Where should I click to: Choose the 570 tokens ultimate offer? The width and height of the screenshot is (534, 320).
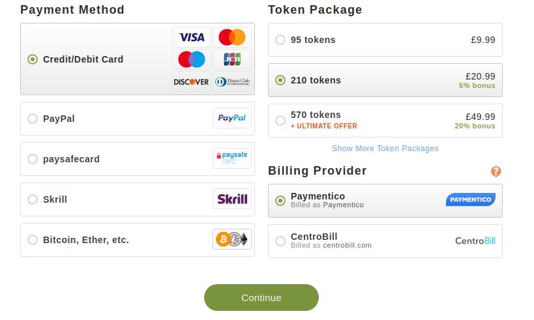[280, 121]
